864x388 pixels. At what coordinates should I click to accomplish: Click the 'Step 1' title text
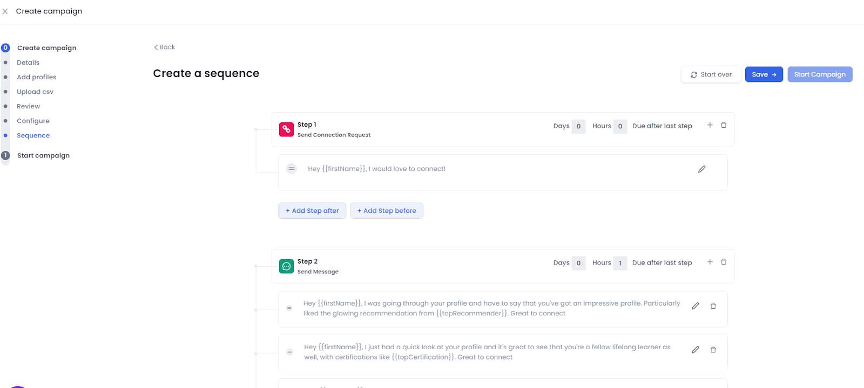(x=307, y=124)
